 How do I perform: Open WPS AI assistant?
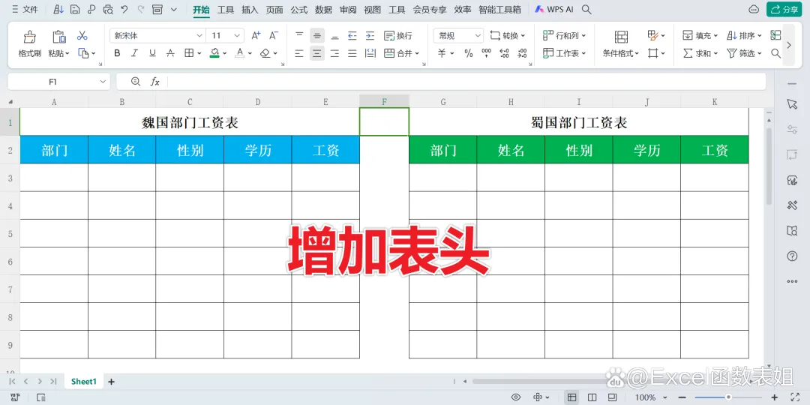[553, 9]
